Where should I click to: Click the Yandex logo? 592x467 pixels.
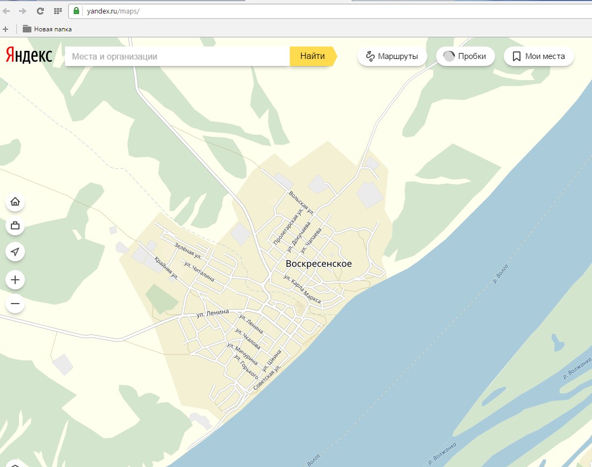tap(29, 55)
